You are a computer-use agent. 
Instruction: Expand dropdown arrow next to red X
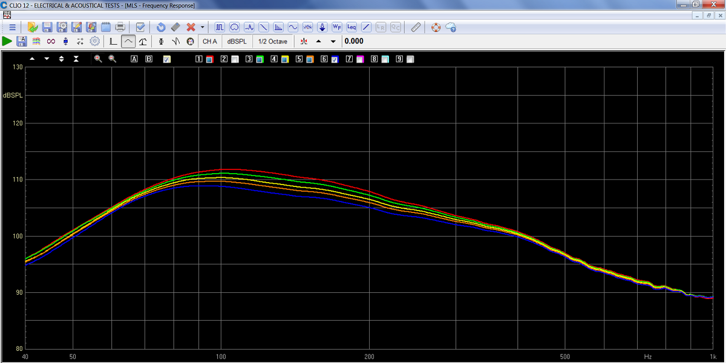click(x=202, y=27)
